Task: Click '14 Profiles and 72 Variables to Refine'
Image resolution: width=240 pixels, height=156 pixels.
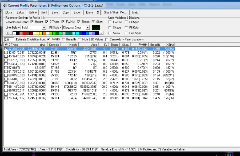Action: coord(162,149)
